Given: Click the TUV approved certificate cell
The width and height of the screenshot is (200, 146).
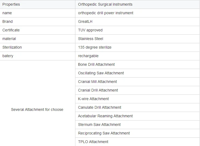Looking at the screenshot, I should click(x=137, y=30).
